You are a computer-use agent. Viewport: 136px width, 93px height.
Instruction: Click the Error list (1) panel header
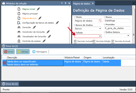pos(69,46)
